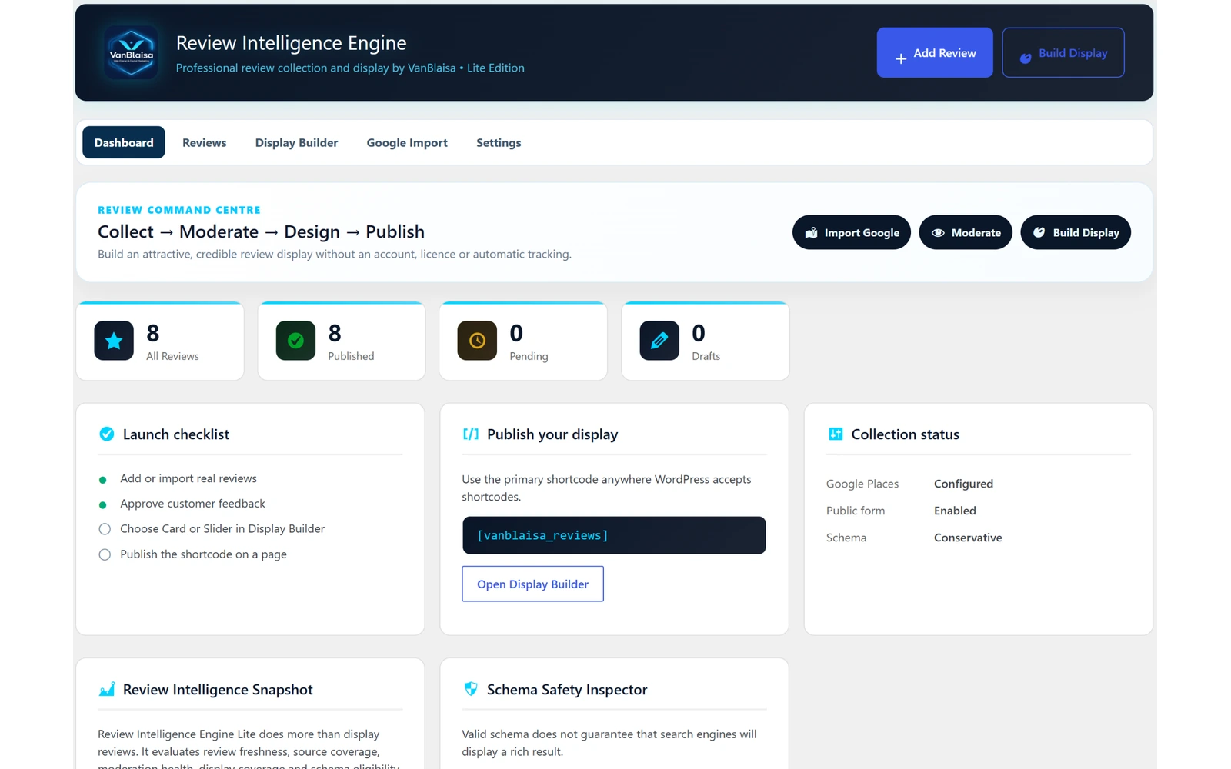Open the Dashboard tab
Screen dimensions: 1231x769
[124, 142]
